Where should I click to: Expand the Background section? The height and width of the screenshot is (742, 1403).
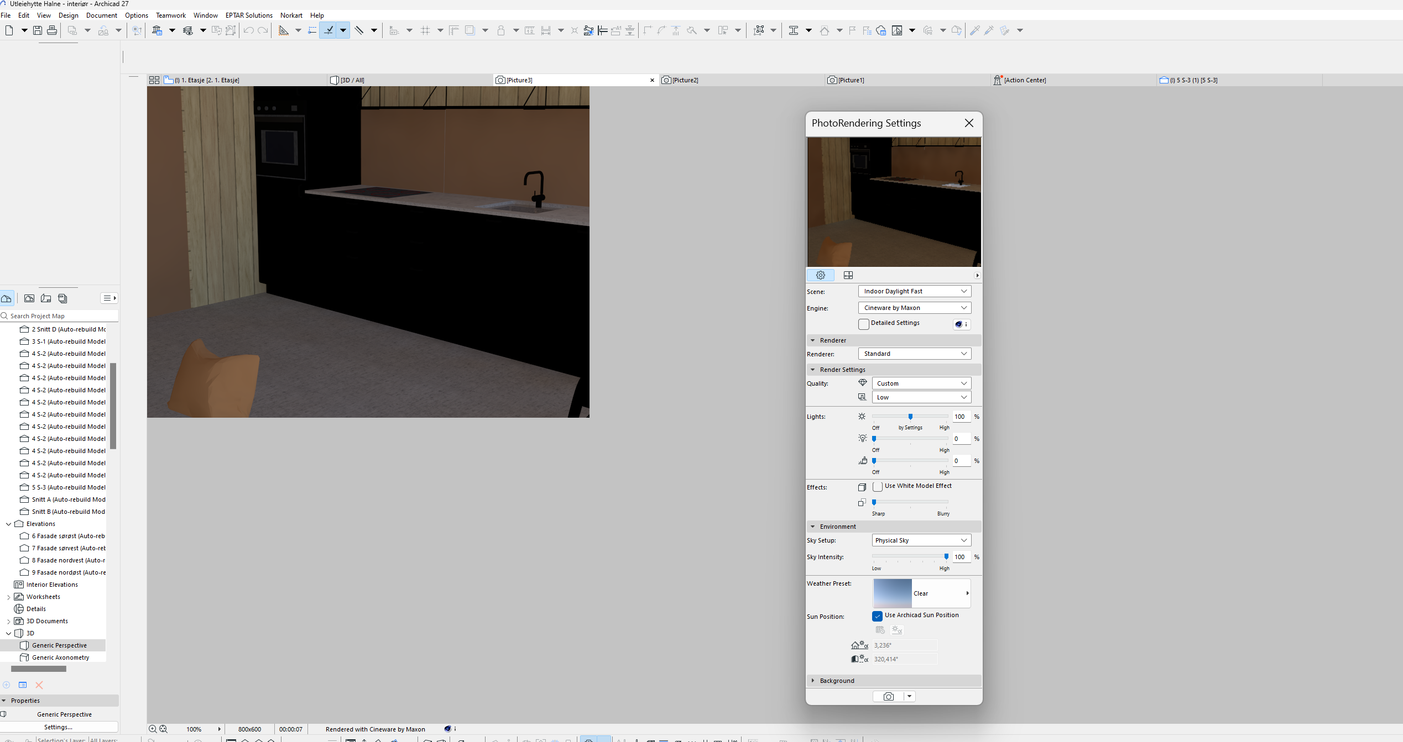pyautogui.click(x=837, y=681)
